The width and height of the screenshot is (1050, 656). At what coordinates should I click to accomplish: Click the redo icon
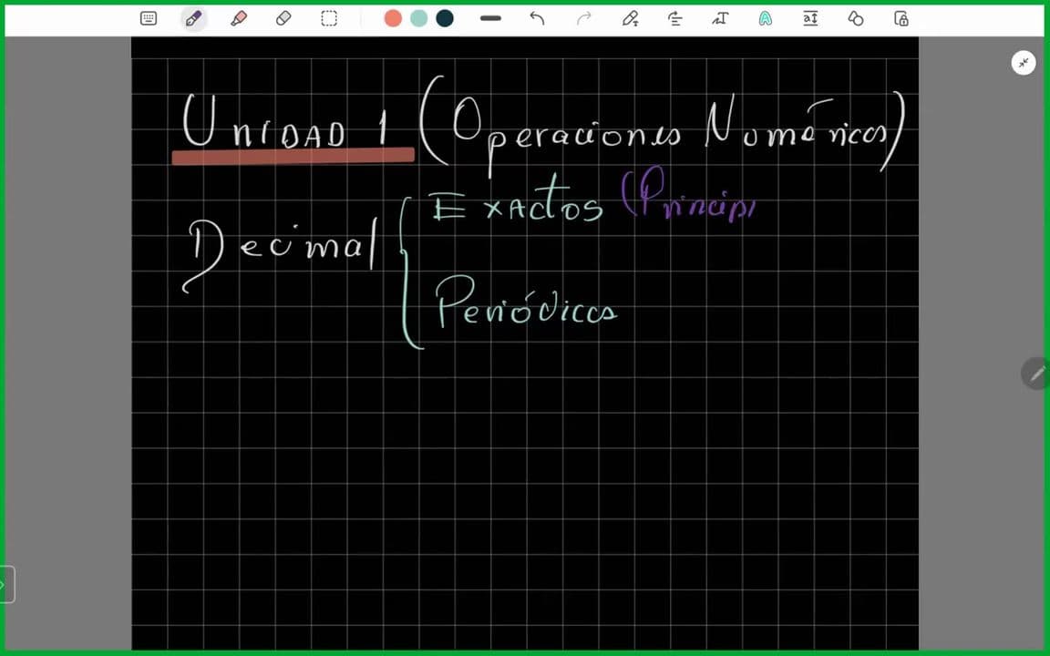(582, 18)
